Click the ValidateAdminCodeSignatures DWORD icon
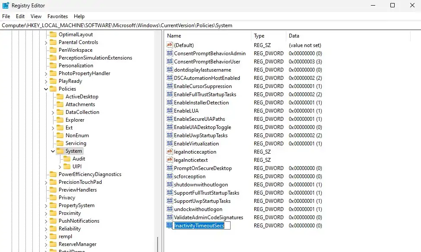Screen dimensions: 421x252 click(169, 217)
